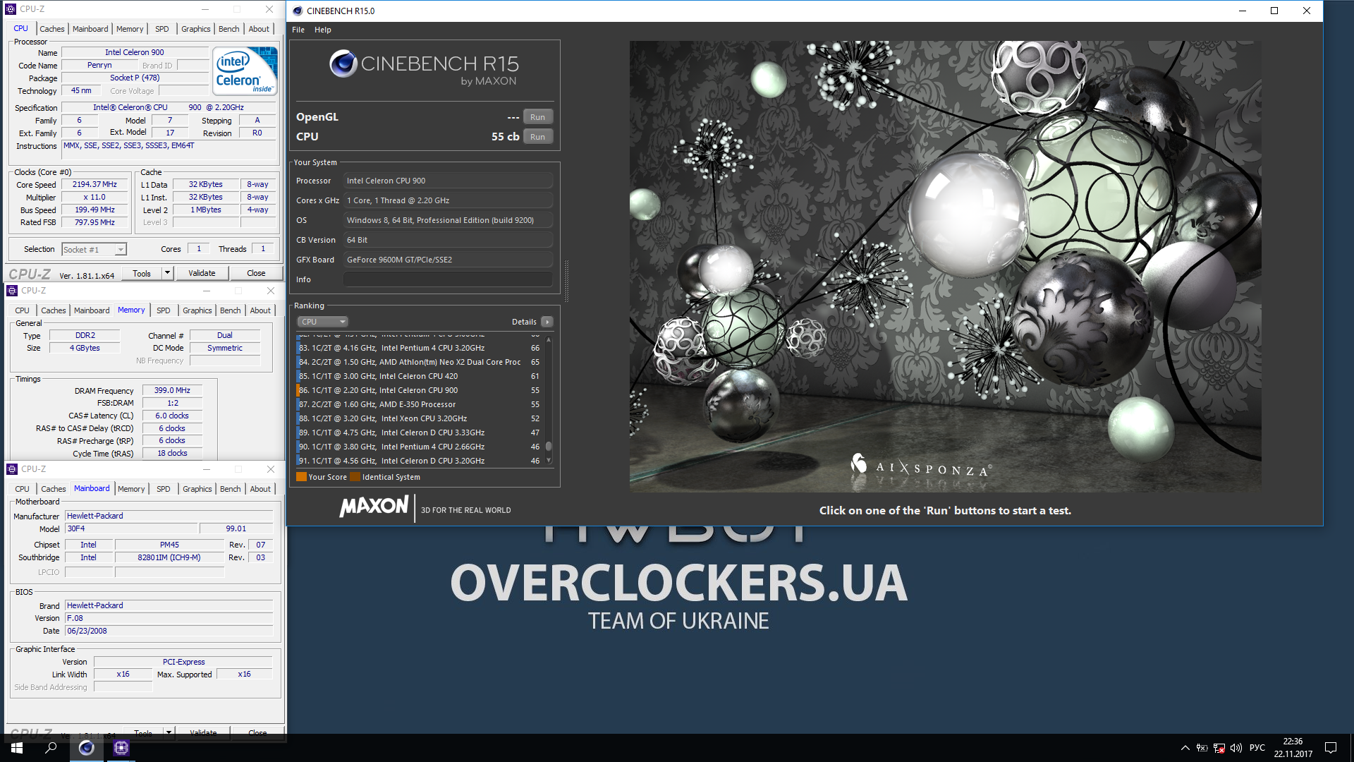
Task: Open Memory tab in top CPU-Z window
Action: click(x=130, y=29)
